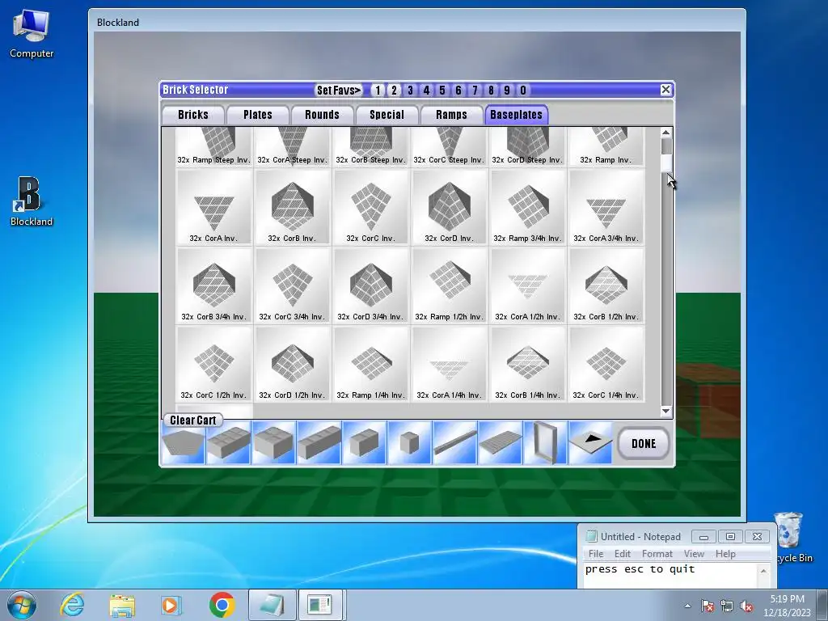Pick the 32x CorC 1/4h Inv. brick

pos(606,364)
